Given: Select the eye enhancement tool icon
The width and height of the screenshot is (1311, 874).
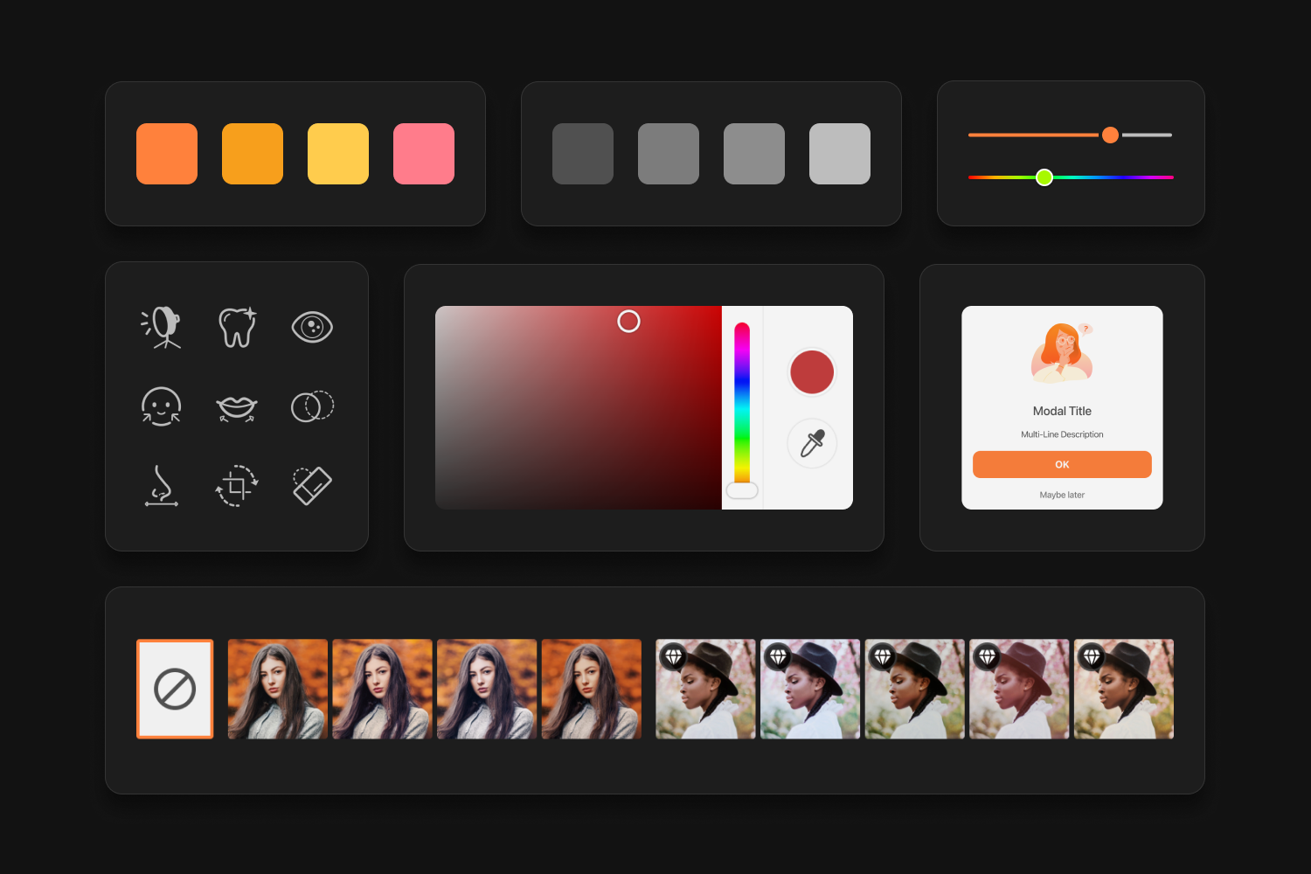Looking at the screenshot, I should click(x=312, y=327).
